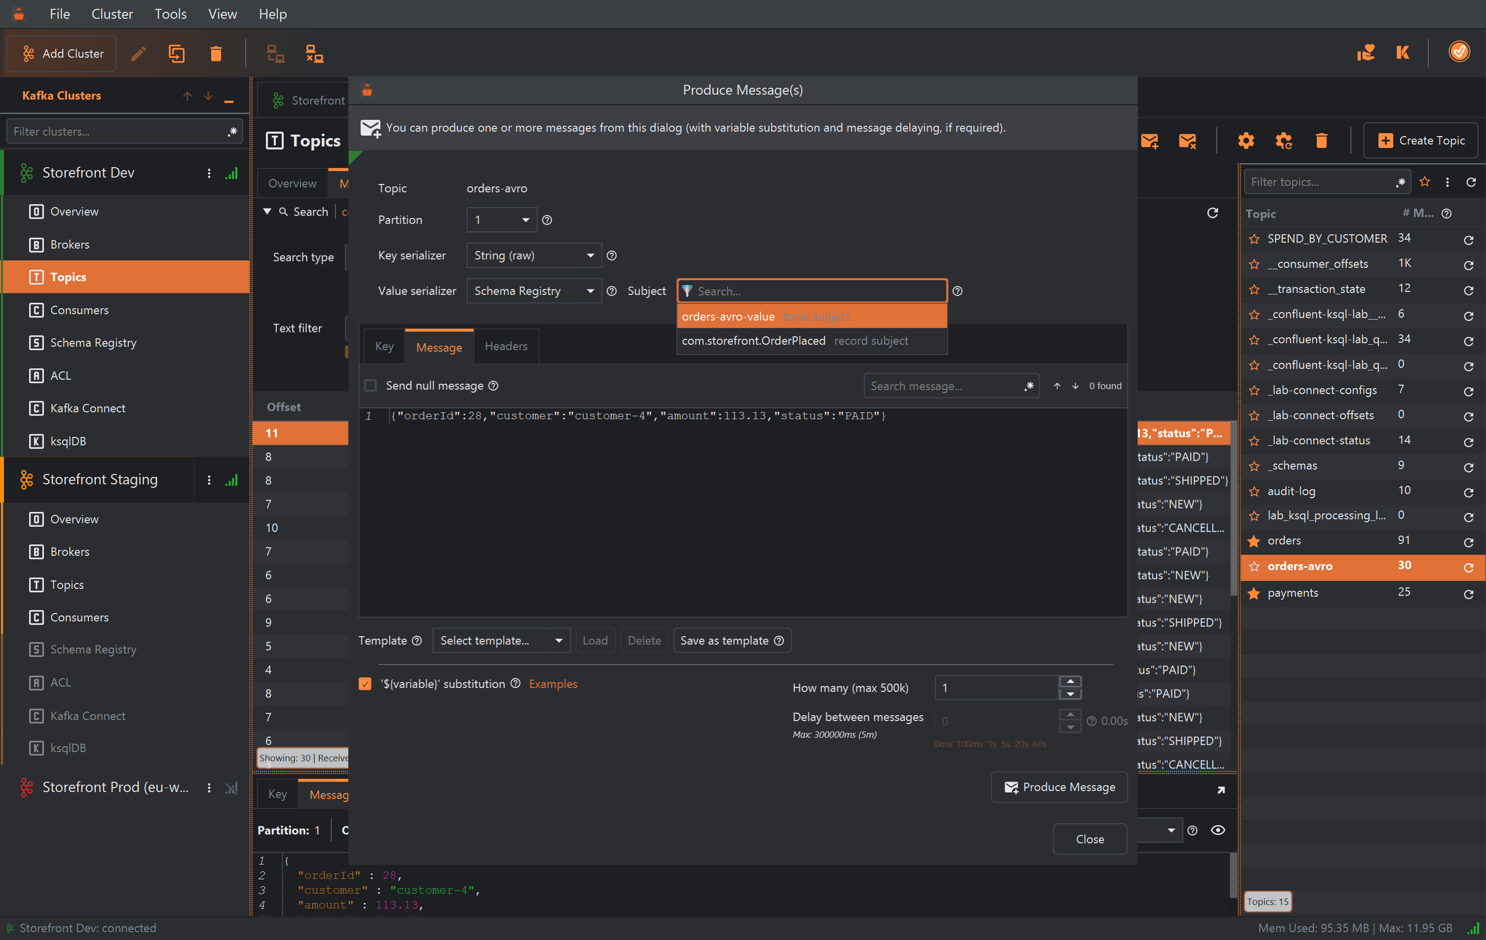
Task: Click the clone cluster icon in toolbar
Action: 177,54
